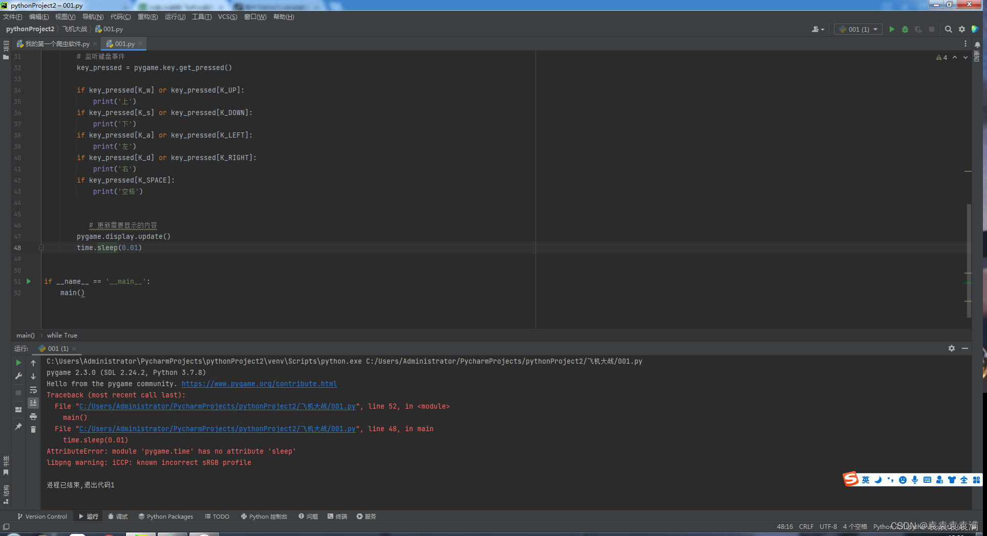Open the user account icon in the toolbar
Viewport: 987px width, 536px height.
point(818,29)
